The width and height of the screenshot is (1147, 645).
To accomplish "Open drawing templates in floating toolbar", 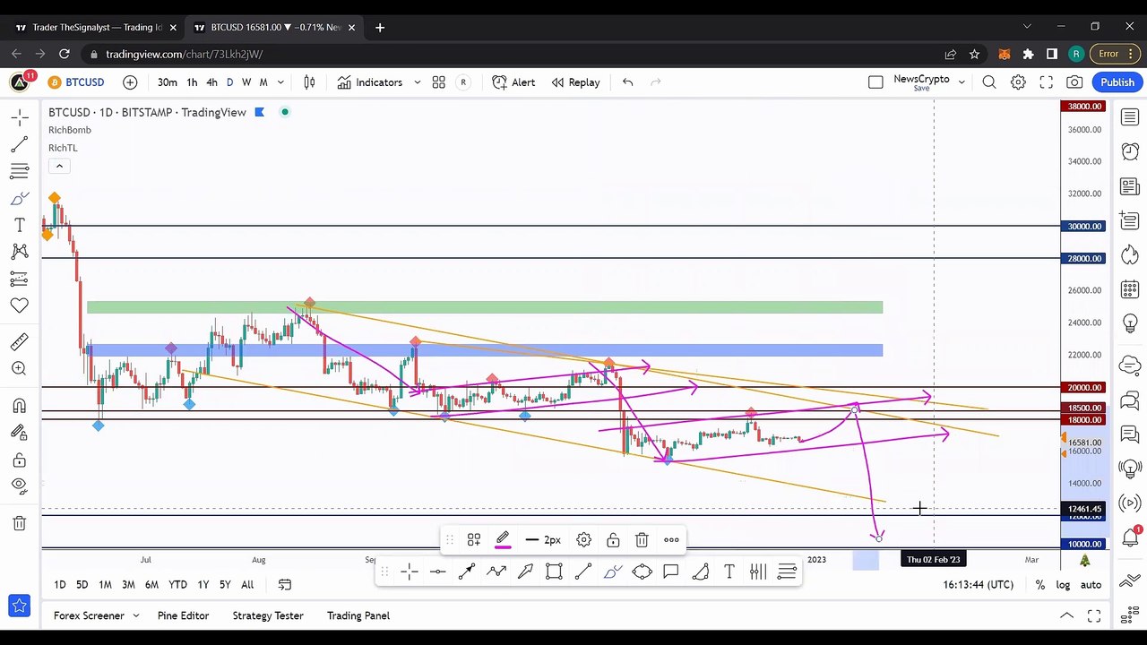I will tap(474, 539).
